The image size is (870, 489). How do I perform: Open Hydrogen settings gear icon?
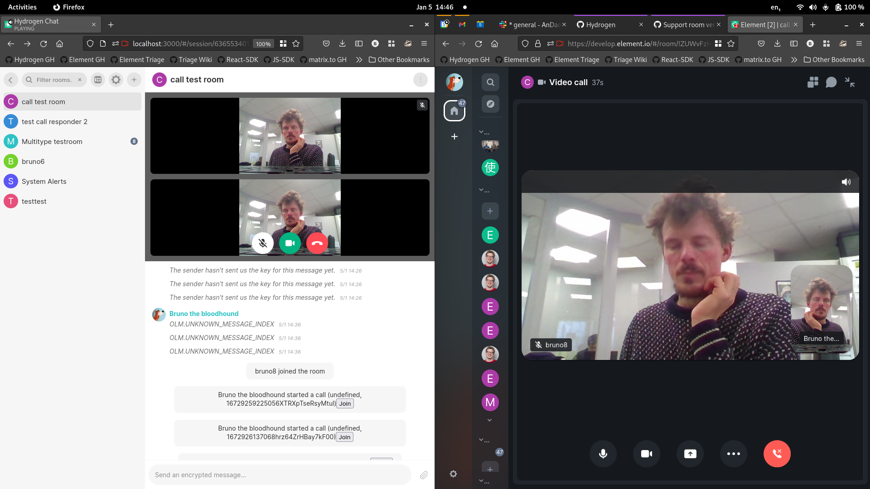pyautogui.click(x=116, y=80)
